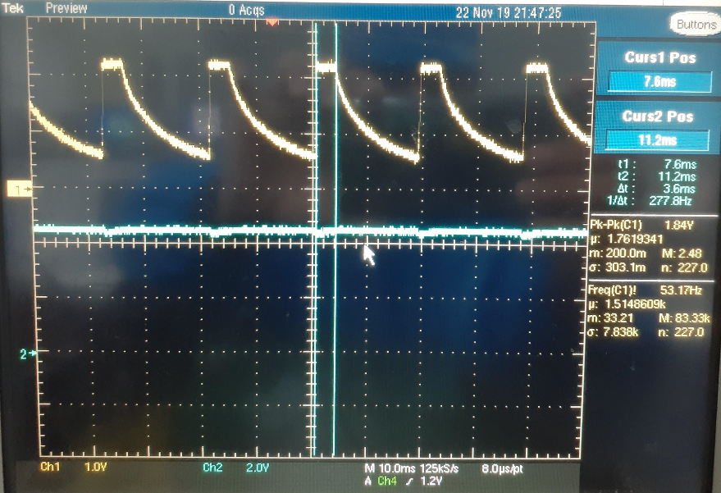Click the '1/Δt: 277.8Hz' readout
The width and height of the screenshot is (721, 493).
click(x=650, y=200)
